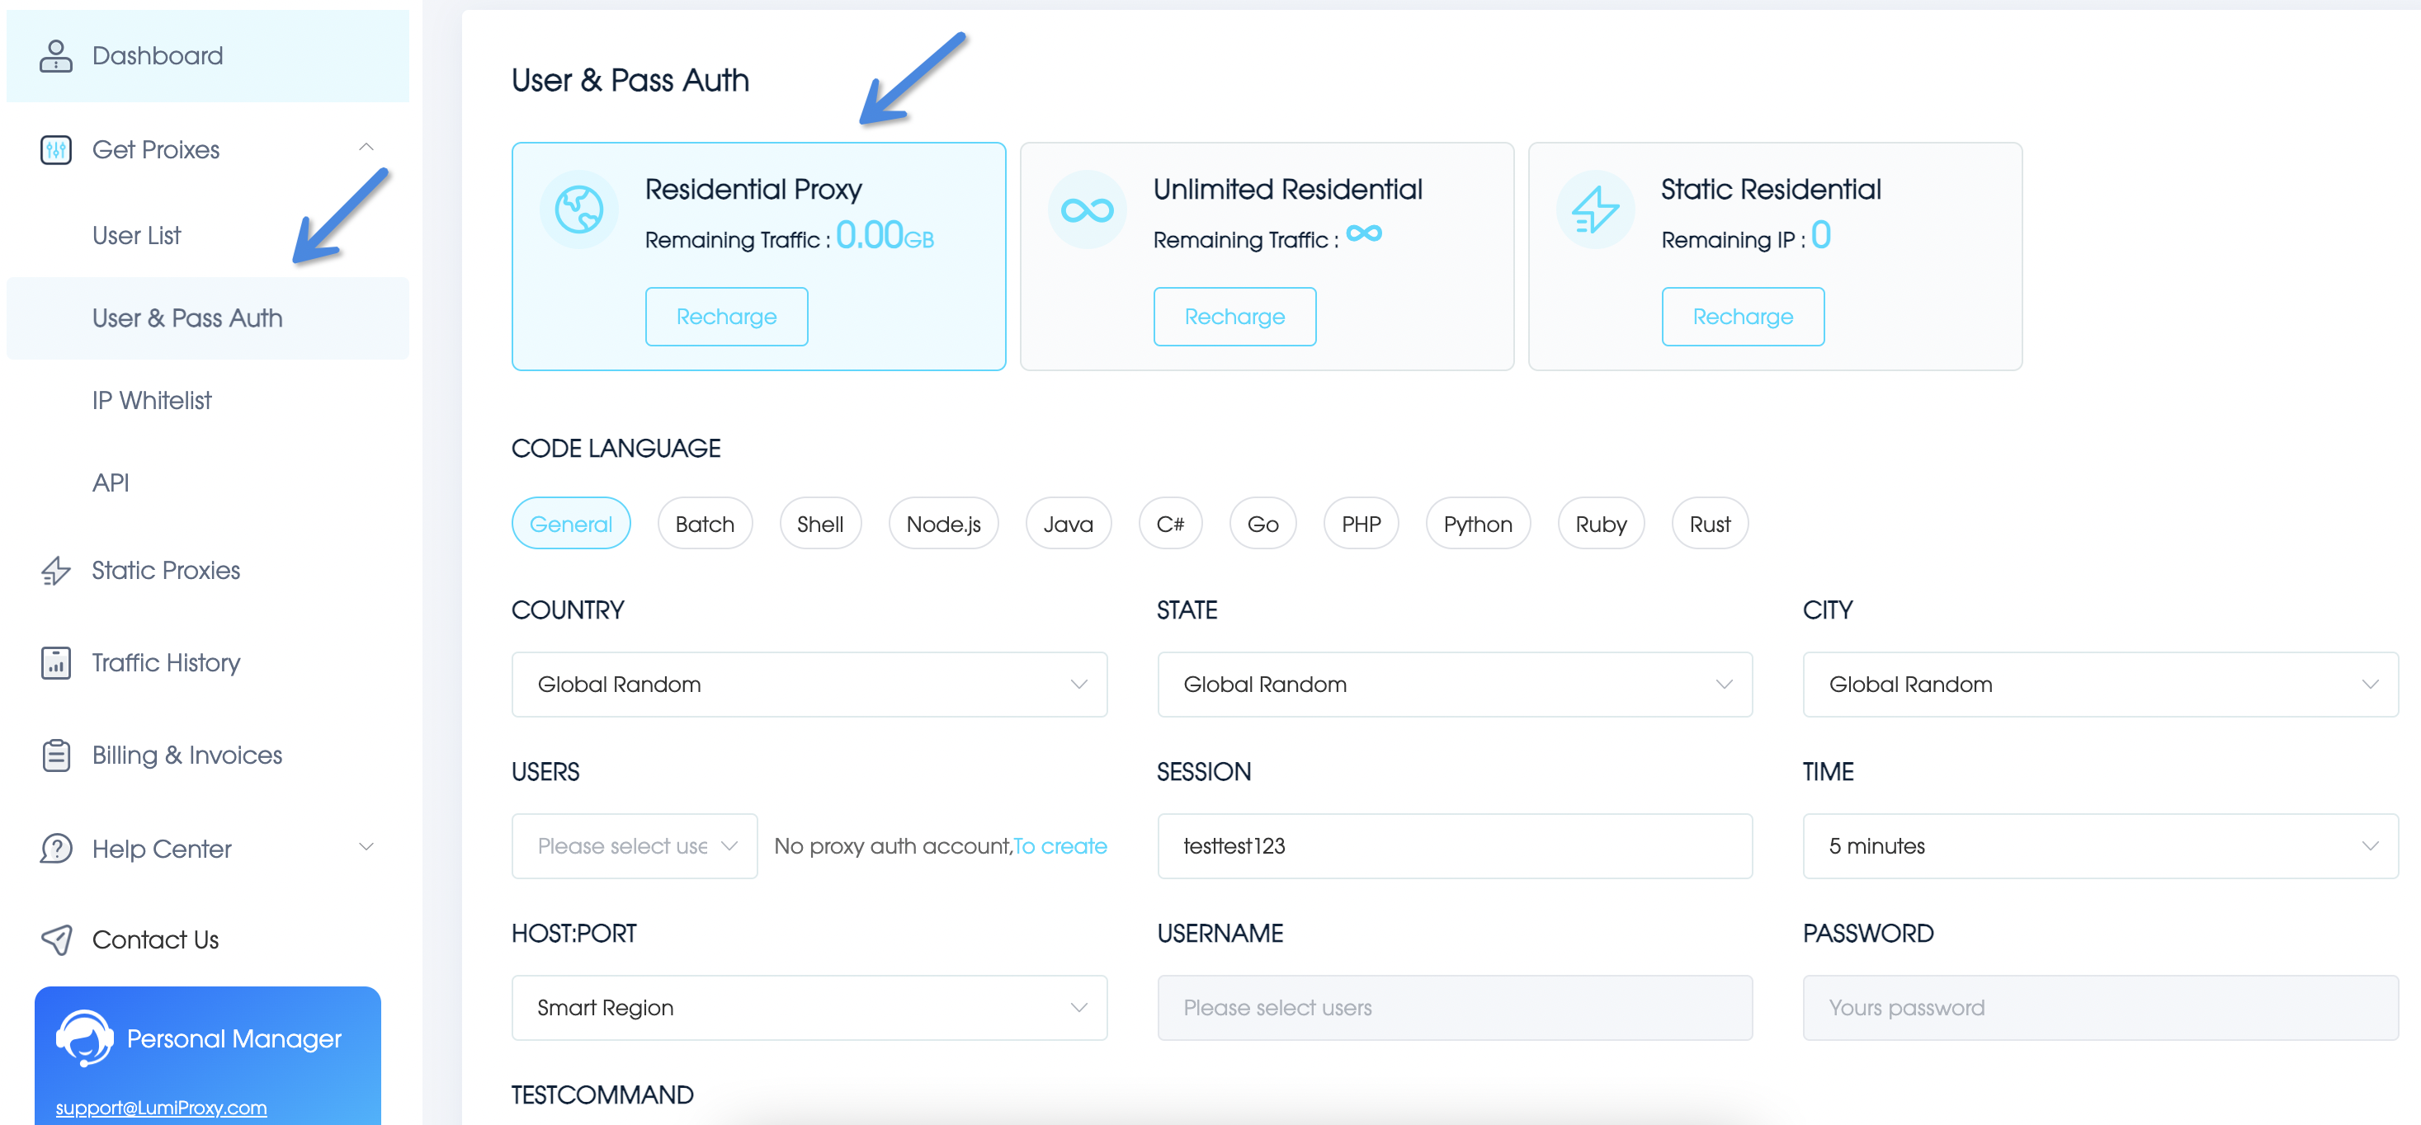Select the C# code language
2421x1125 pixels.
1170,523
